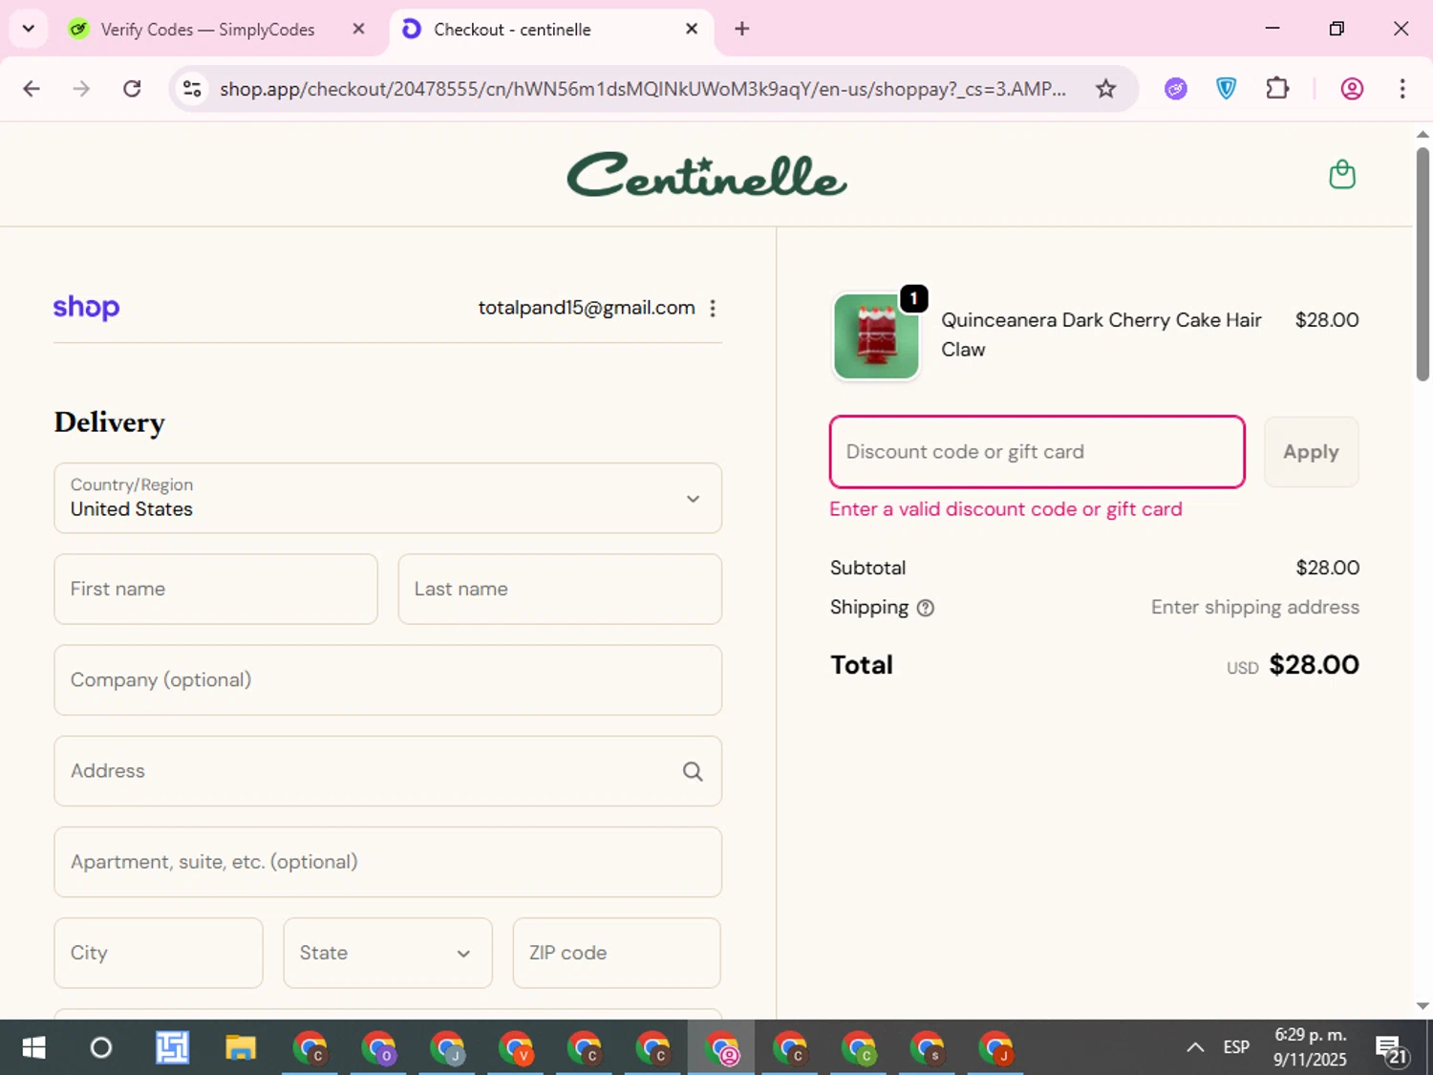Close the Verify Codes SimplyCodes tab

pyautogui.click(x=358, y=29)
